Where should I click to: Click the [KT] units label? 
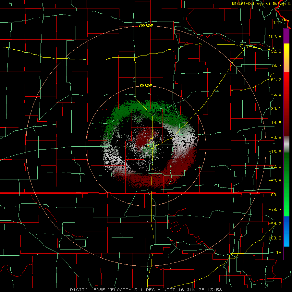coord(277,22)
